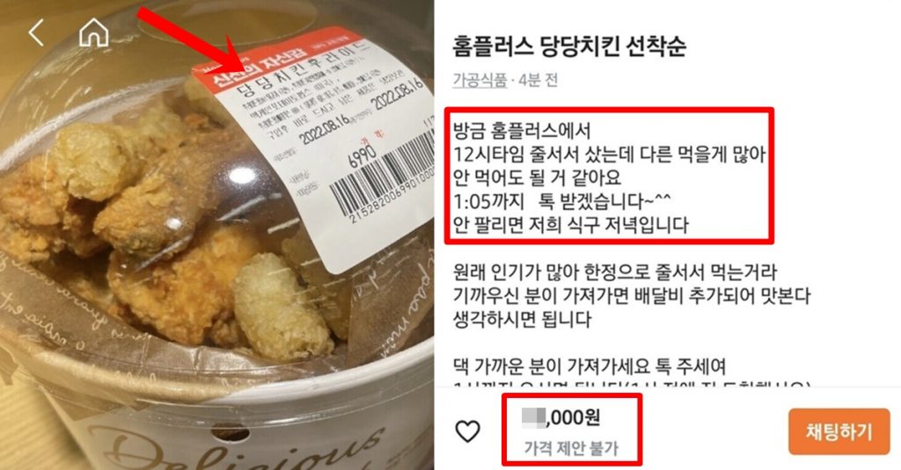The width and height of the screenshot is (901, 470).
Task: Tap the back arrow icon
Action: 35,33
